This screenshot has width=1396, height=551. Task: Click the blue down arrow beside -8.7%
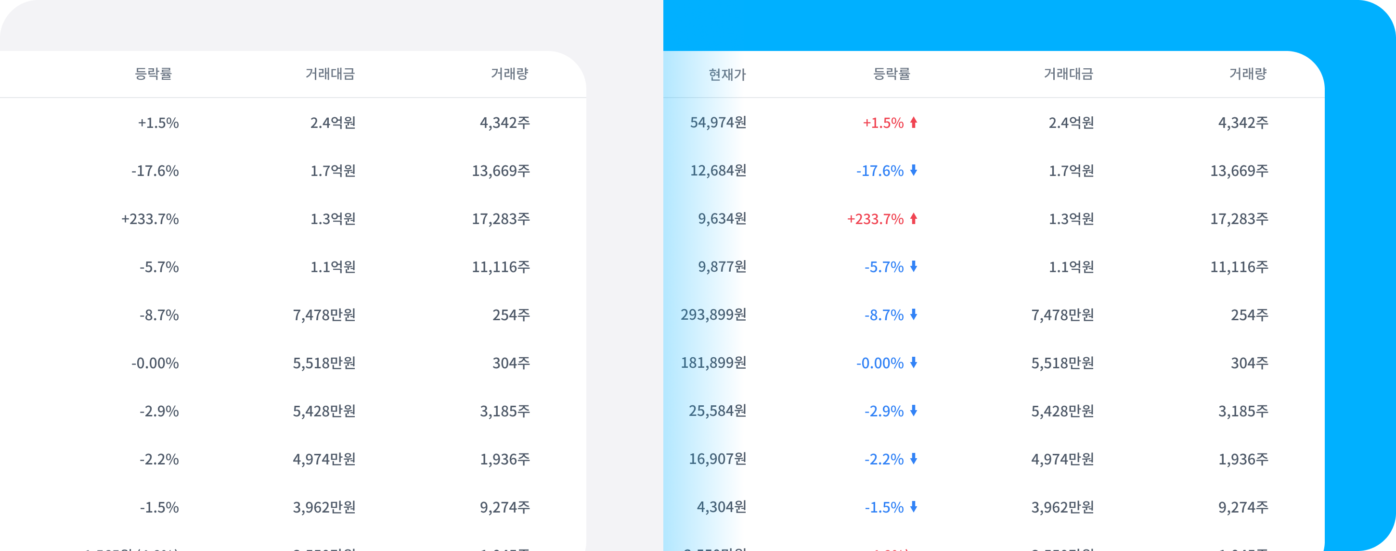(914, 314)
